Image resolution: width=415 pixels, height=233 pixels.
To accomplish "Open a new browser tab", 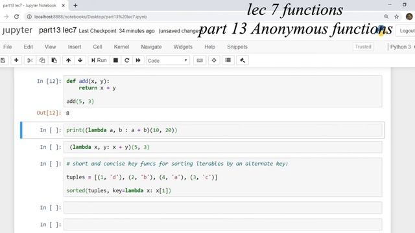I will point(75,5).
